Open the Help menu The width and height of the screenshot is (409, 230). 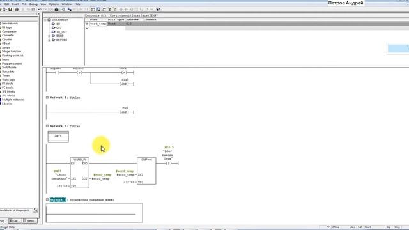[x=77, y=4]
